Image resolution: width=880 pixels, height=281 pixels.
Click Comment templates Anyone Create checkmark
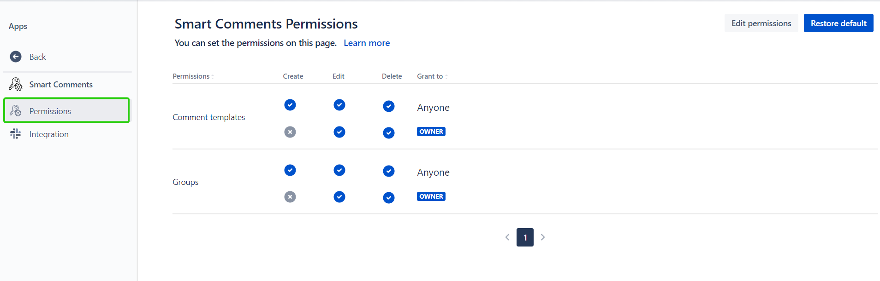(290, 105)
